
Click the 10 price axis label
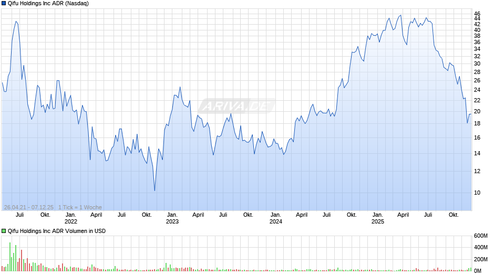coord(477,193)
